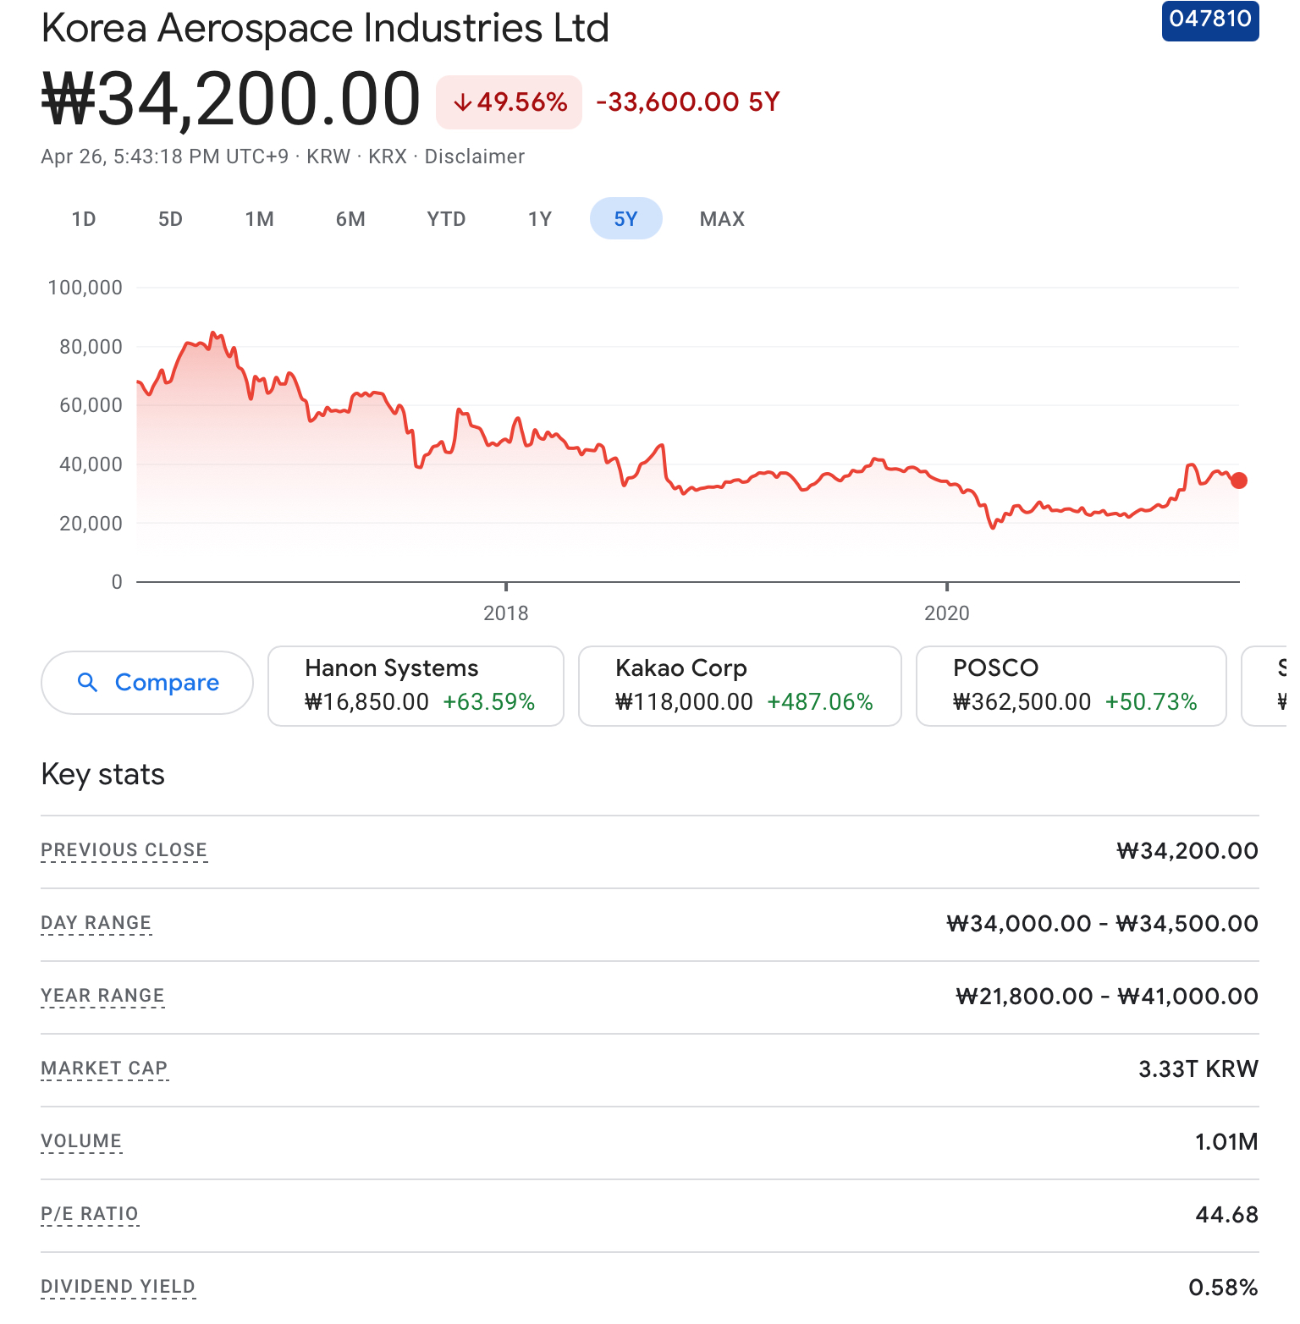Select the 1Y time range

(540, 219)
